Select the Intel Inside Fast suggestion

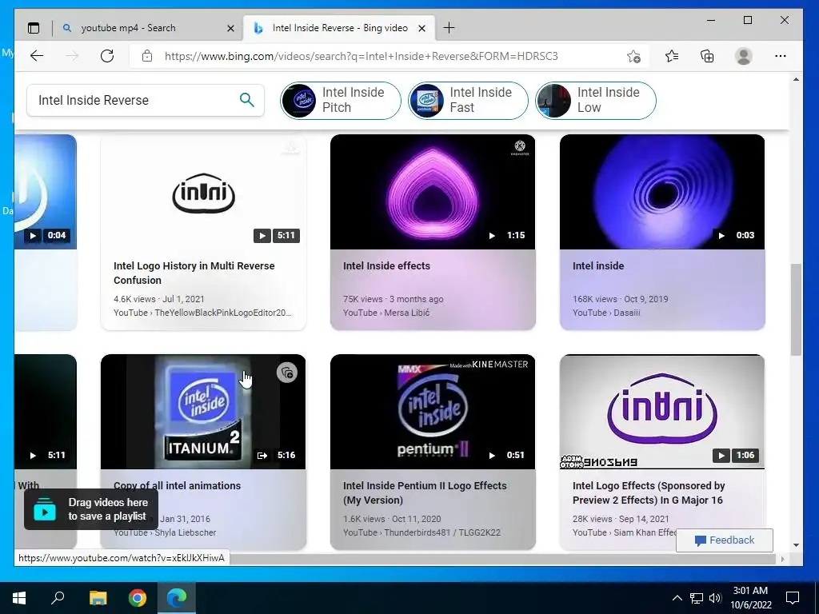tap(468, 100)
